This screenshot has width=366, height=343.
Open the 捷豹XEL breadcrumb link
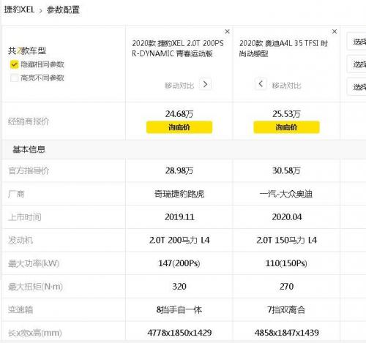click(x=19, y=10)
